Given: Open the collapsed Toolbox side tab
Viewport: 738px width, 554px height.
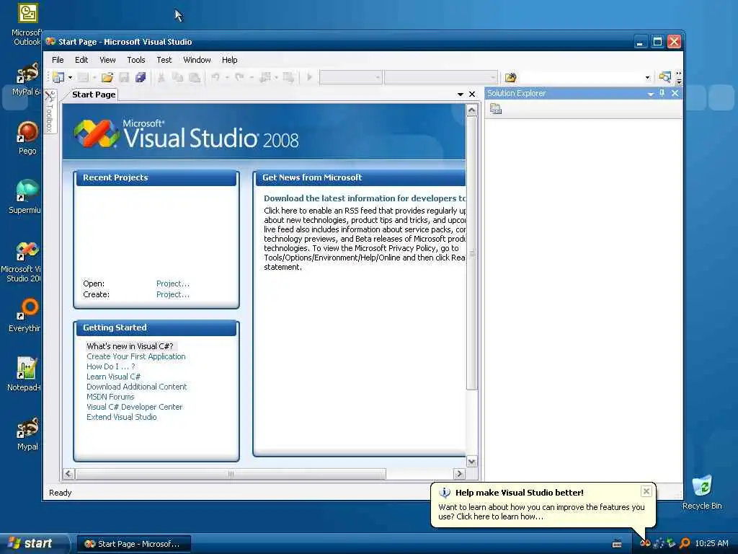Looking at the screenshot, I should click(x=50, y=112).
